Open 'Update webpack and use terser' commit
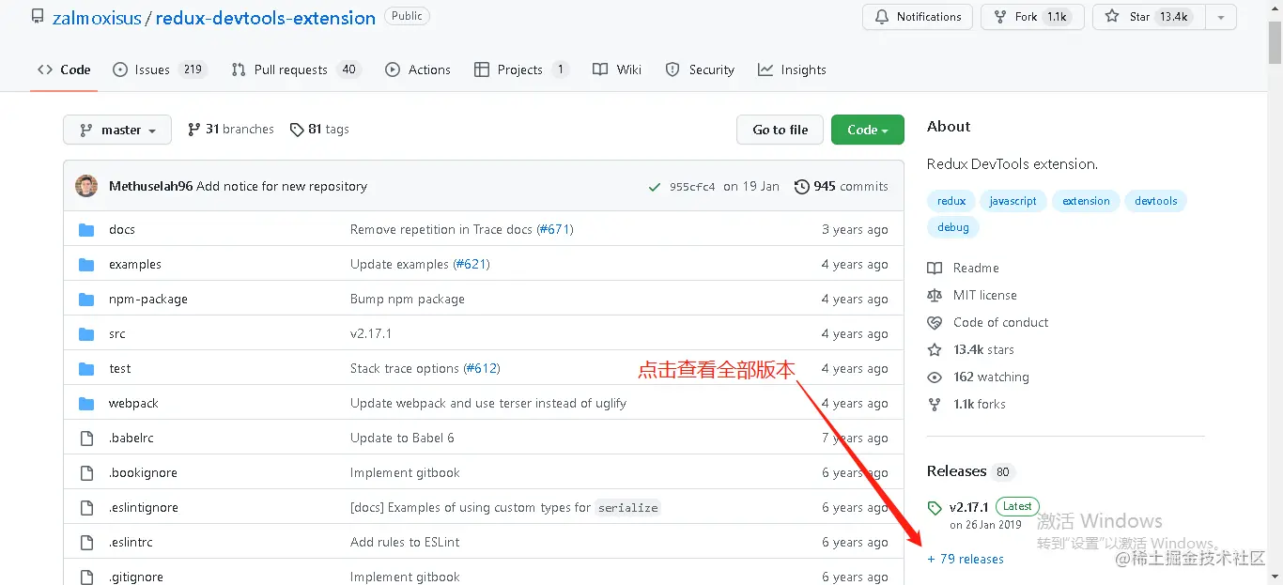 488,403
